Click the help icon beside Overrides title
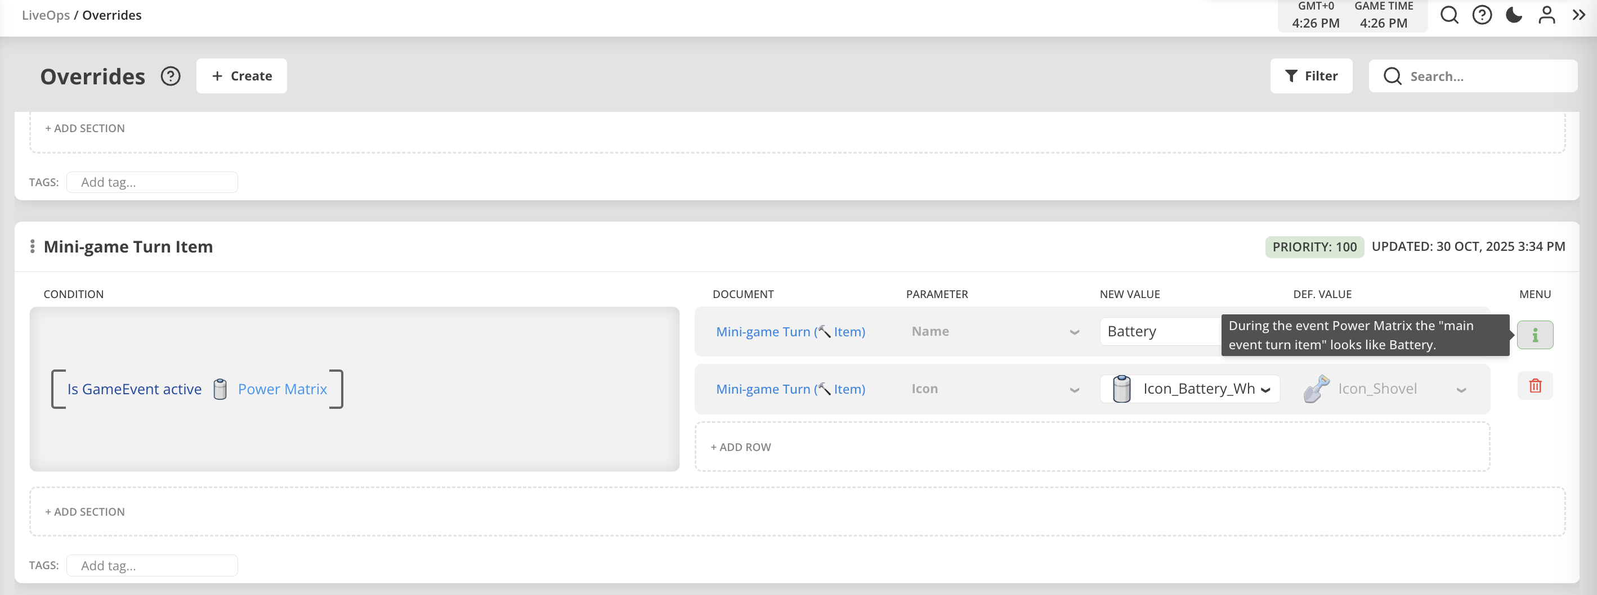 (171, 76)
